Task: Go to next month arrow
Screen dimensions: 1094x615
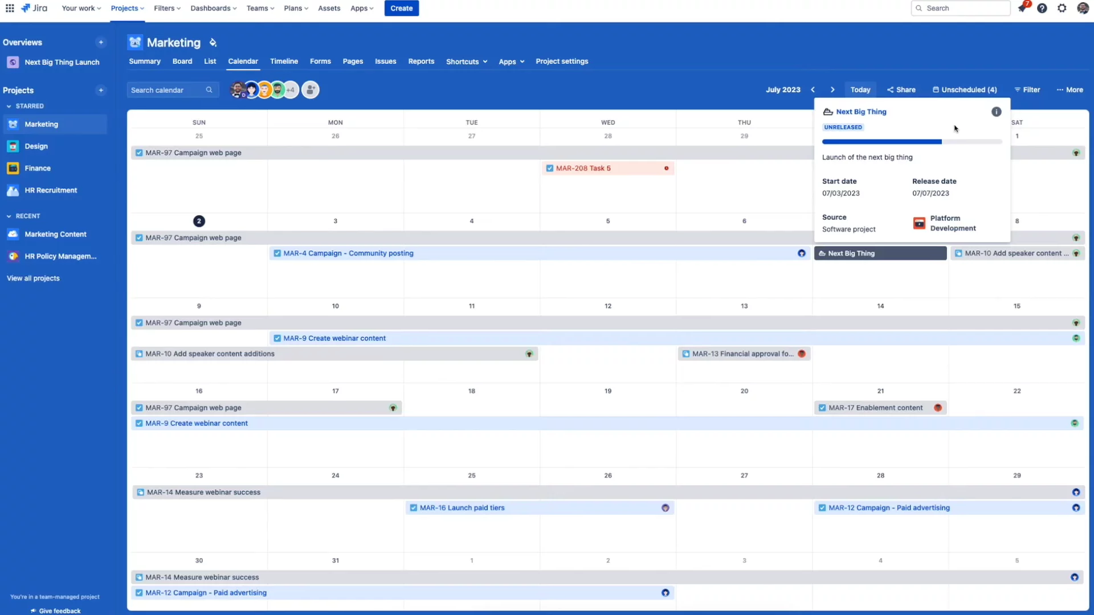Action: pyautogui.click(x=832, y=90)
